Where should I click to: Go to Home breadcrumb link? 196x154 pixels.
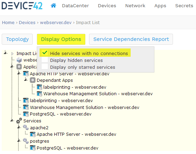click(8, 22)
